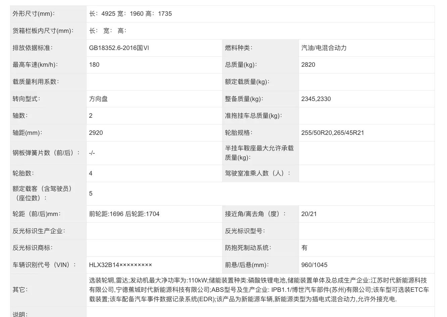This screenshot has width=447, height=317.
Task: Select the VIN value HLX32B14×××××××××
Action: [120, 265]
